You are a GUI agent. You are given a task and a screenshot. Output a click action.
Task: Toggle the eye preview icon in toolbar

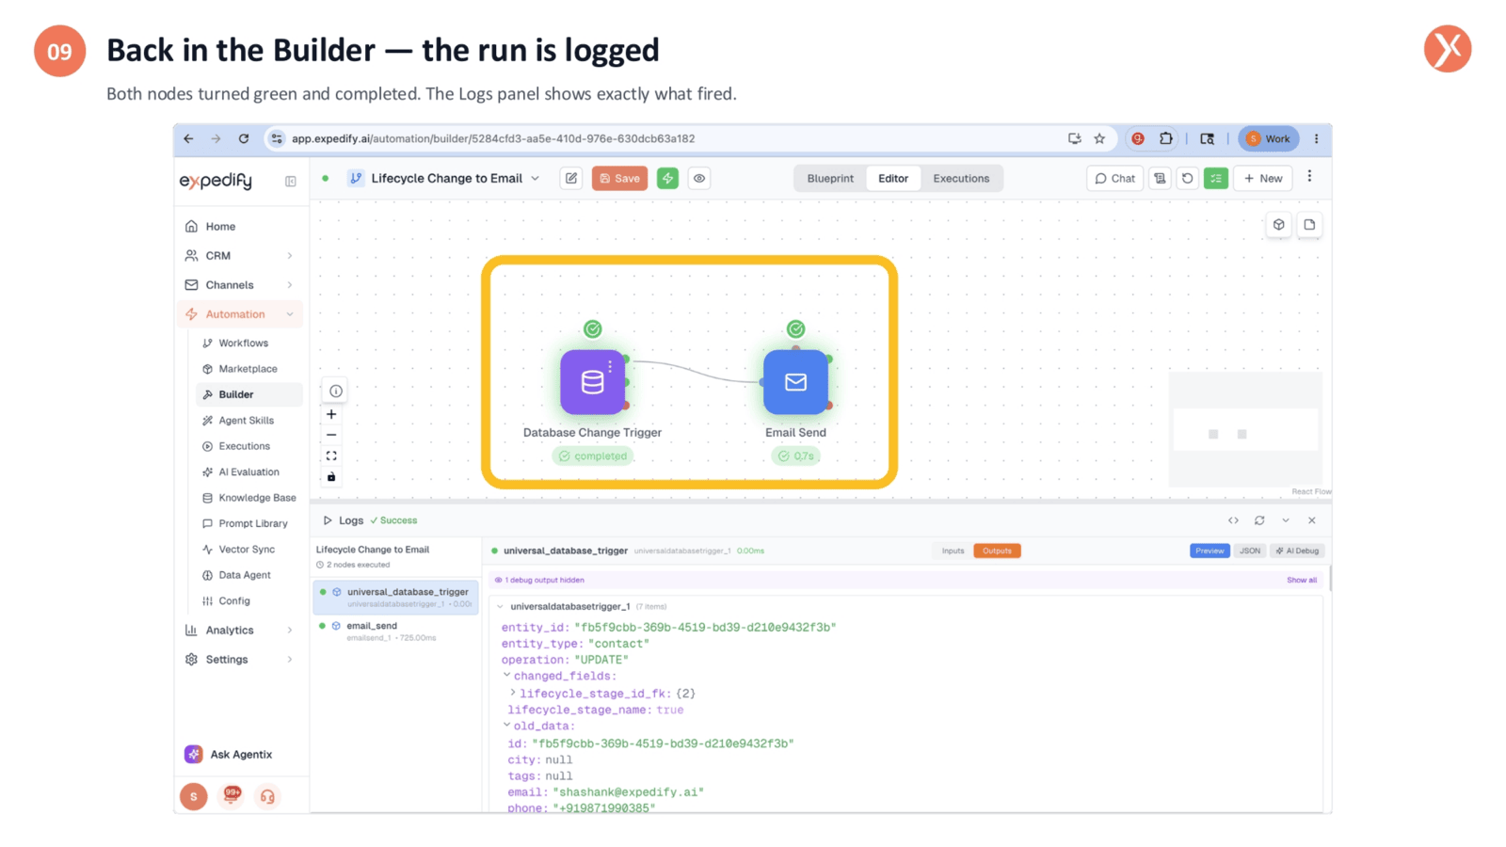699,178
